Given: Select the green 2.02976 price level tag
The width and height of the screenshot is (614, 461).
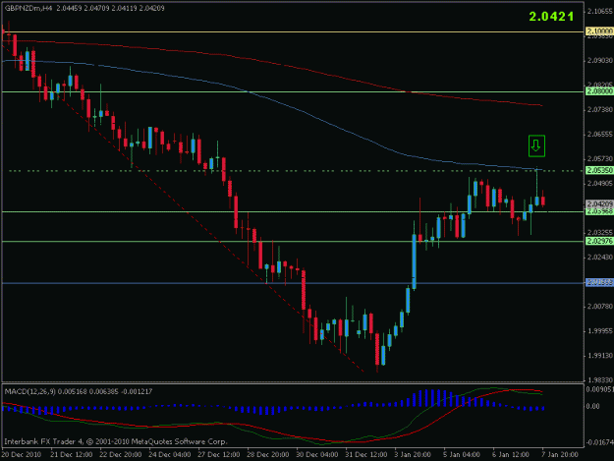Looking at the screenshot, I should [x=599, y=241].
